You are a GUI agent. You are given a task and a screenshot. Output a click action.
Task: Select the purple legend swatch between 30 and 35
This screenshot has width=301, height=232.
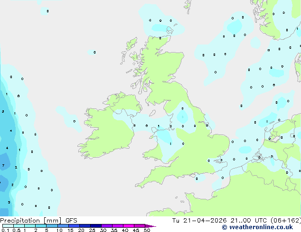coord(107,226)
